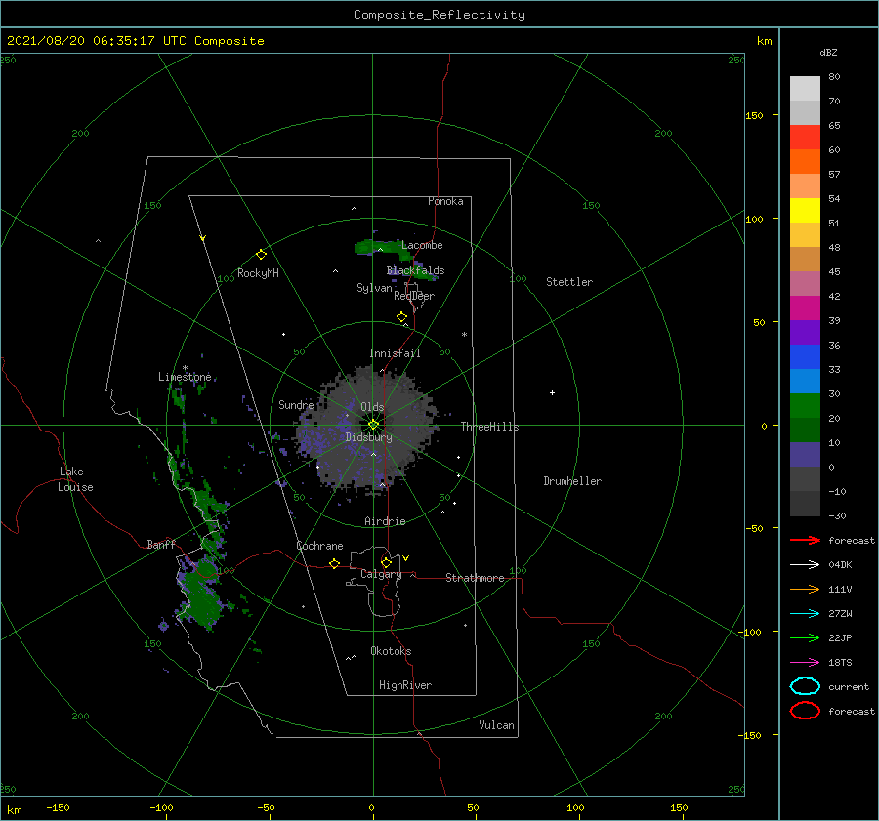Click the Sylvan label

tap(374, 288)
